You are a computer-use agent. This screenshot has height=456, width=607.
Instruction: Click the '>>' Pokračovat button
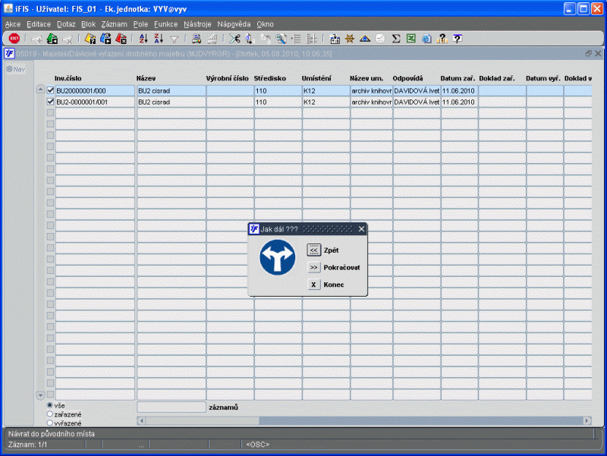[313, 268]
